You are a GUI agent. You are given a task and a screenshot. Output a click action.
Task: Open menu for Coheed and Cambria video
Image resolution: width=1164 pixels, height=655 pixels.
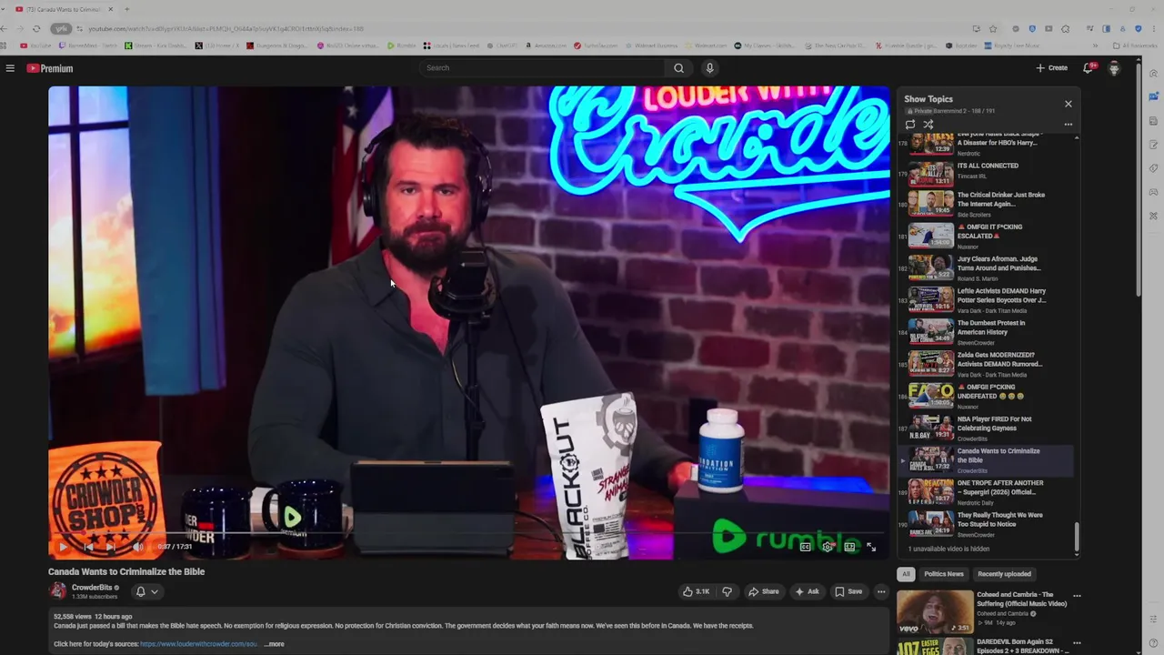tap(1077, 596)
